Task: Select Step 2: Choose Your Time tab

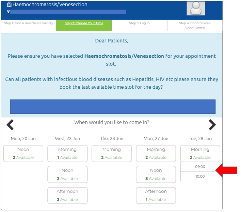Action: click(84, 23)
